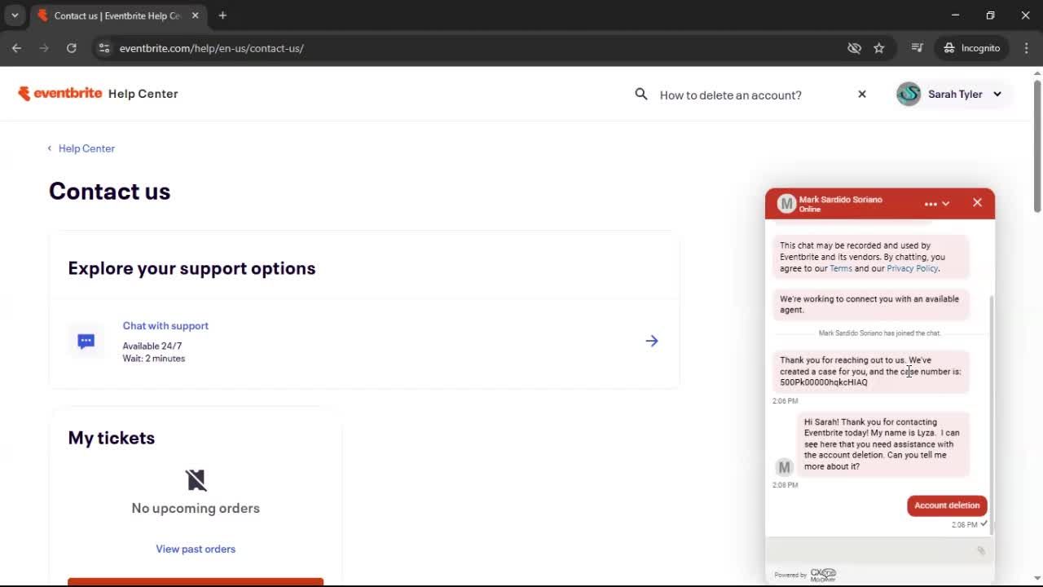Click the Incognito indicator
Screen dimensions: 1043x587
(972, 48)
